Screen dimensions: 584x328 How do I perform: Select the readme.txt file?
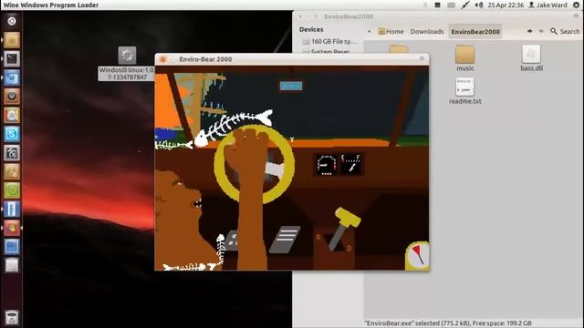[464, 91]
